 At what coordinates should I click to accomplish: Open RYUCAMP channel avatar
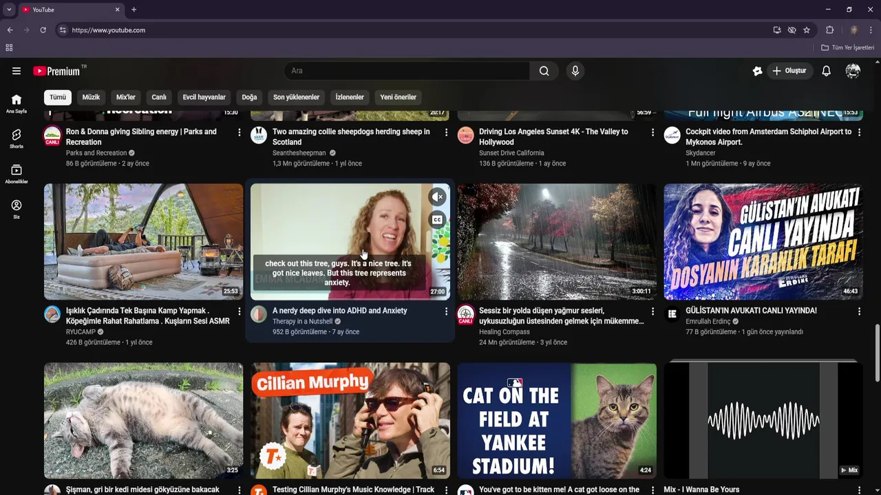click(x=52, y=314)
